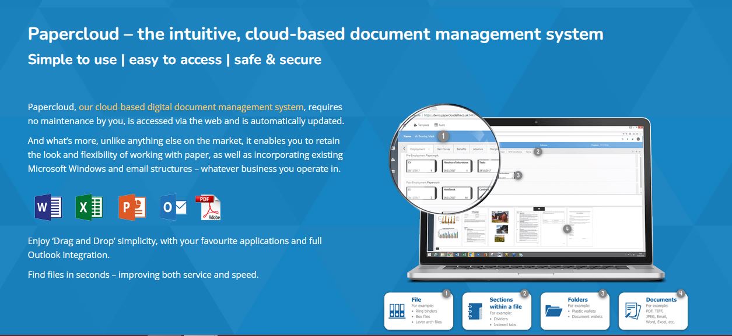Image resolution: width=732 pixels, height=336 pixels.
Task: Open the Handbook folder tile
Action: point(457,193)
